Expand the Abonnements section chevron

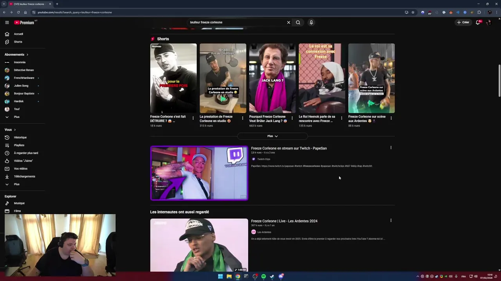(27, 55)
